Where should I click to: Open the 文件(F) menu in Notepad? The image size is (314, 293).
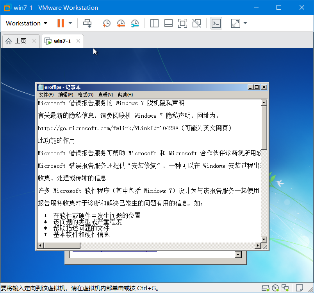(46, 95)
